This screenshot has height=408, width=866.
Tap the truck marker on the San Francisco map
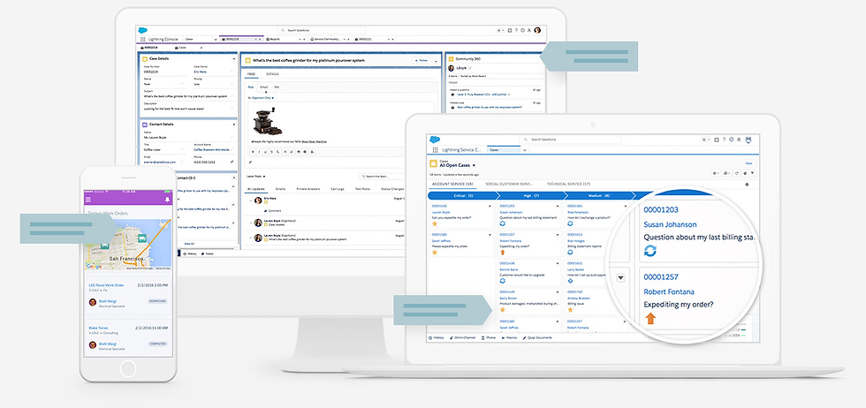[x=141, y=238]
